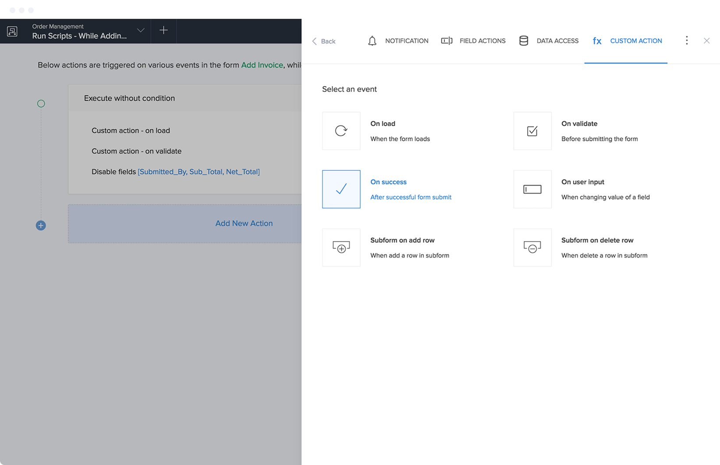Image resolution: width=720 pixels, height=465 pixels.
Task: Click Add New Action block
Action: [x=244, y=223]
